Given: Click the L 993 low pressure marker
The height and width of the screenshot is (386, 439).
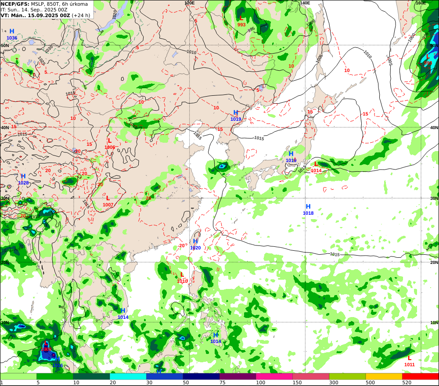Looking at the screenshot, I should click(x=241, y=21).
